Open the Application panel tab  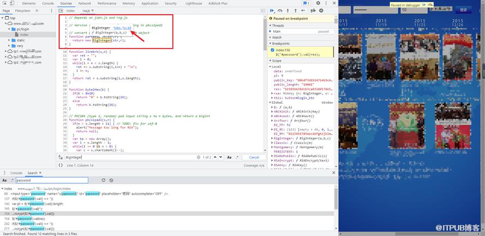pyautogui.click(x=150, y=3)
